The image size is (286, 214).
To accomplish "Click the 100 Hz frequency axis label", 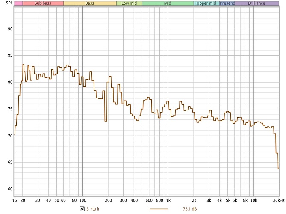I will [82, 200].
